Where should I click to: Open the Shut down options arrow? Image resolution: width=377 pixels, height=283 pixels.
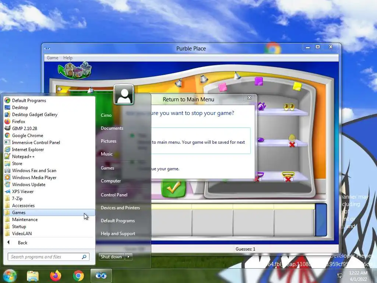click(128, 256)
